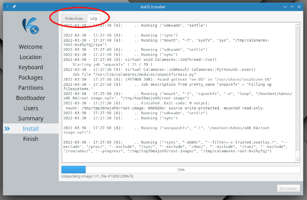Select the Log tab
The height and width of the screenshot is (200, 307).
pos(93,18)
